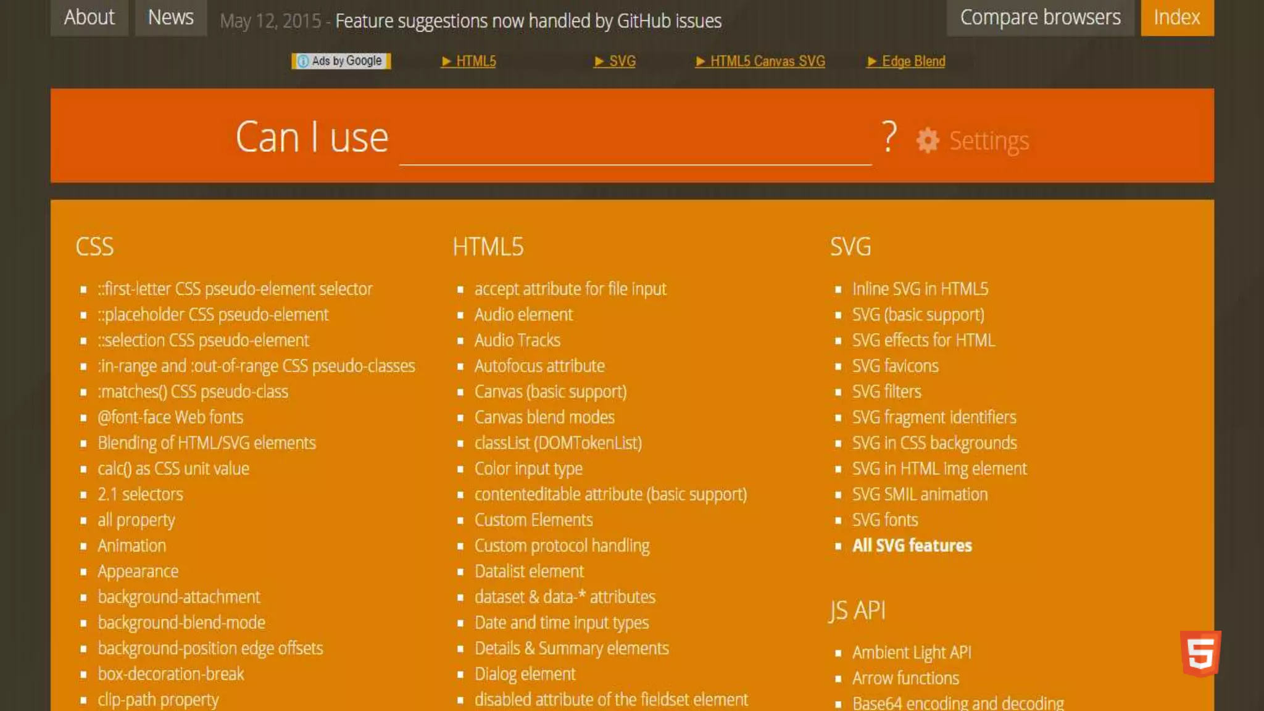Click the HTML5 shield badge icon

click(1200, 654)
